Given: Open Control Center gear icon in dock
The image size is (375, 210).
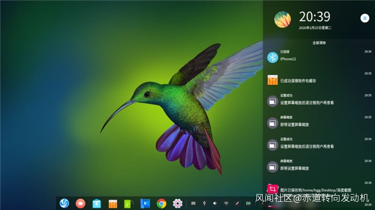Looking at the screenshot, I should tap(177, 203).
